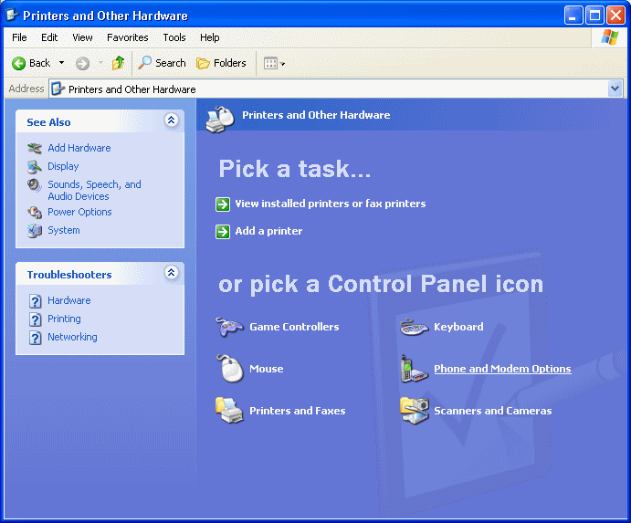Image resolution: width=631 pixels, height=523 pixels.
Task: Click the green arrow beside Add a printer
Action: 223,232
